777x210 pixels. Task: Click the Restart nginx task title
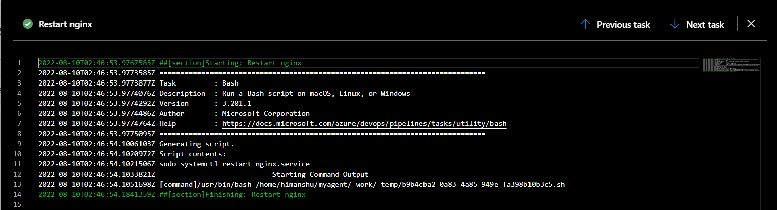[65, 24]
